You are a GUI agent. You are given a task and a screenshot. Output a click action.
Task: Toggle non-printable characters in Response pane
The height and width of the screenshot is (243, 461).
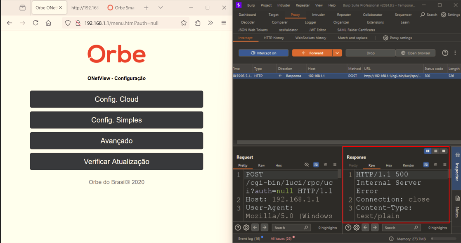(x=435, y=164)
